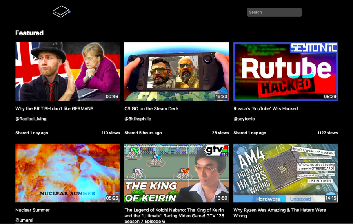Image resolution: width=353 pixels, height=224 pixels.
Task: Click the 'Featured' heading
Action: (x=29, y=33)
